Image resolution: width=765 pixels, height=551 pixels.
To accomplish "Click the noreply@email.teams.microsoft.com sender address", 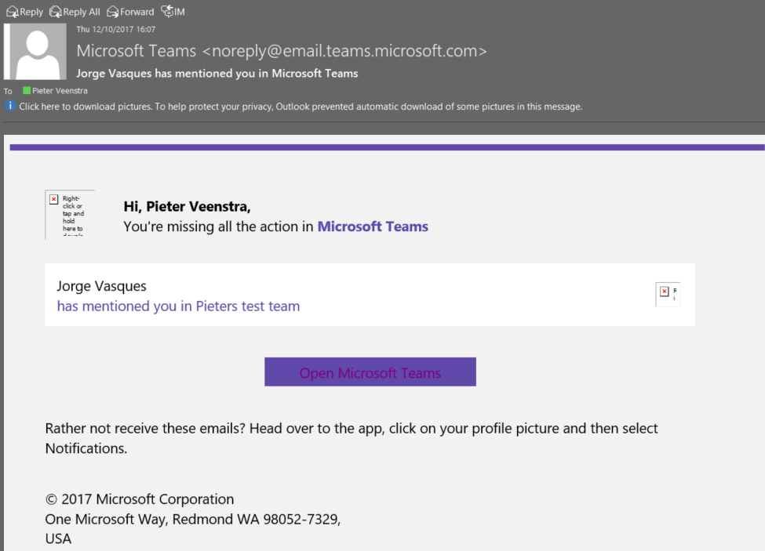I will [344, 52].
